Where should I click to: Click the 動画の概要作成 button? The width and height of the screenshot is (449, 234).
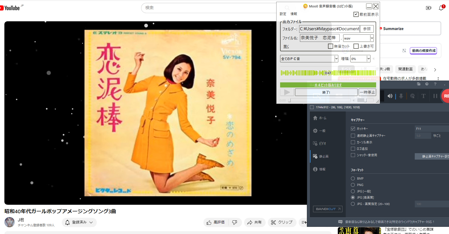point(424,51)
